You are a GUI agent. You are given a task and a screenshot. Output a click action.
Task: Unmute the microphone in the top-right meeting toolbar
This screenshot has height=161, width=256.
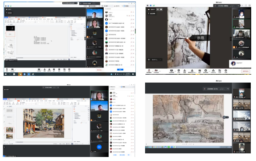149,71
